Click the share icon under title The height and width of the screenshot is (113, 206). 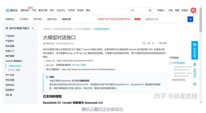148,43
